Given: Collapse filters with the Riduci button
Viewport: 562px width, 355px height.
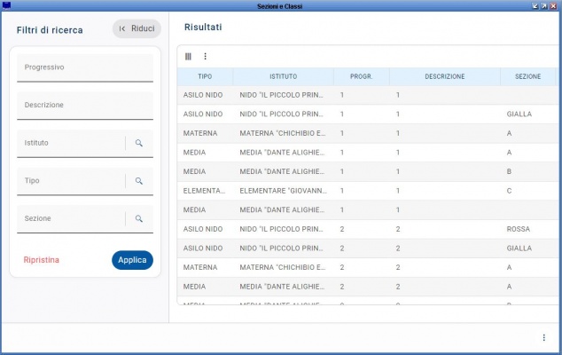Looking at the screenshot, I should [x=137, y=29].
